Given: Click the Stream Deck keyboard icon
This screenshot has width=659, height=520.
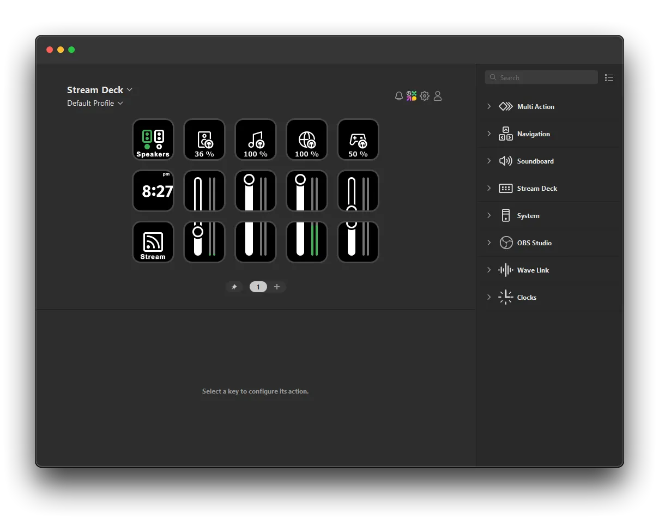Looking at the screenshot, I should coord(506,189).
